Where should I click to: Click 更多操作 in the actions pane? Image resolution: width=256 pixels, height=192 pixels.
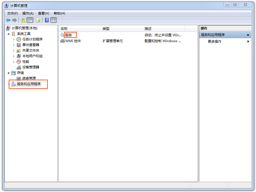[214, 41]
